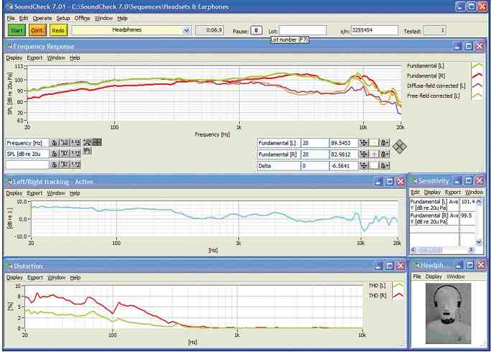Click Frequency [Hz] axis name field

(27, 143)
